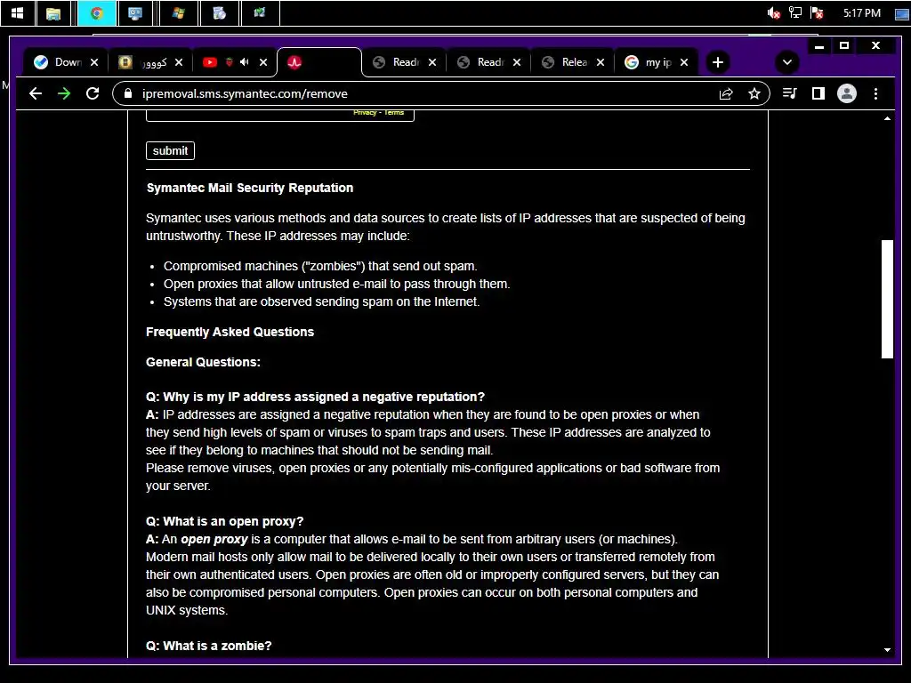Screen dimensions: 911x683
Task: Click the bullet about compromised zombie machines
Action: pyautogui.click(x=320, y=266)
